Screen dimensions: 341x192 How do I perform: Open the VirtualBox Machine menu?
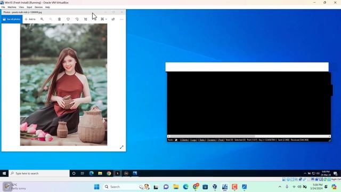[x=12, y=7]
